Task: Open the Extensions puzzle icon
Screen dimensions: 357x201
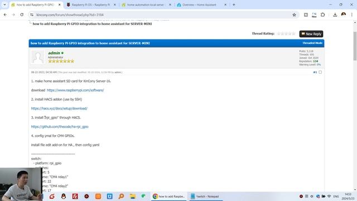Action: coord(322,15)
